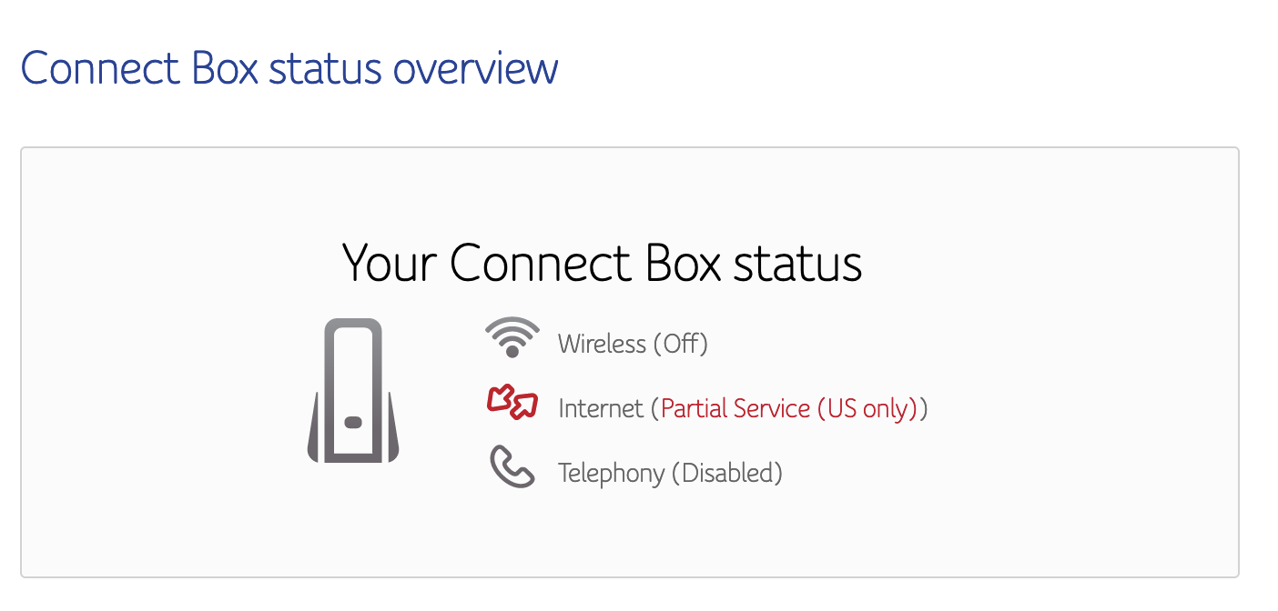Click the Connect Box router icon
Image resolution: width=1278 pixels, height=611 pixels.
[x=353, y=390]
